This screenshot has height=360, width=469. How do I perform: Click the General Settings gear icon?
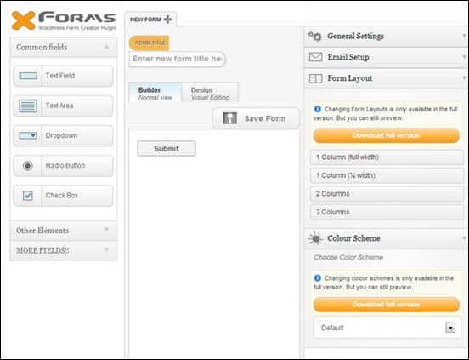pos(315,37)
